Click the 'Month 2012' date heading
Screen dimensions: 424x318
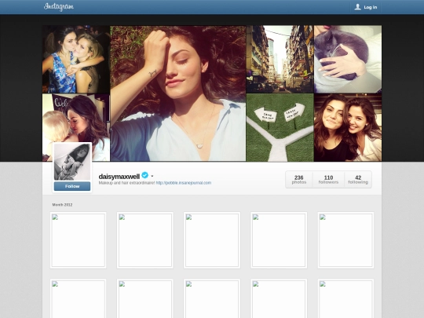(x=62, y=205)
